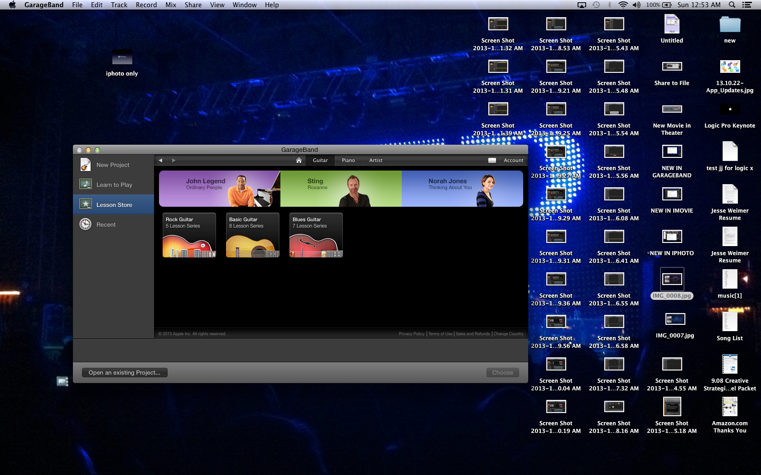The height and width of the screenshot is (475, 761).
Task: Select NEW IN IPHOTO desktop file
Action: coord(672,242)
